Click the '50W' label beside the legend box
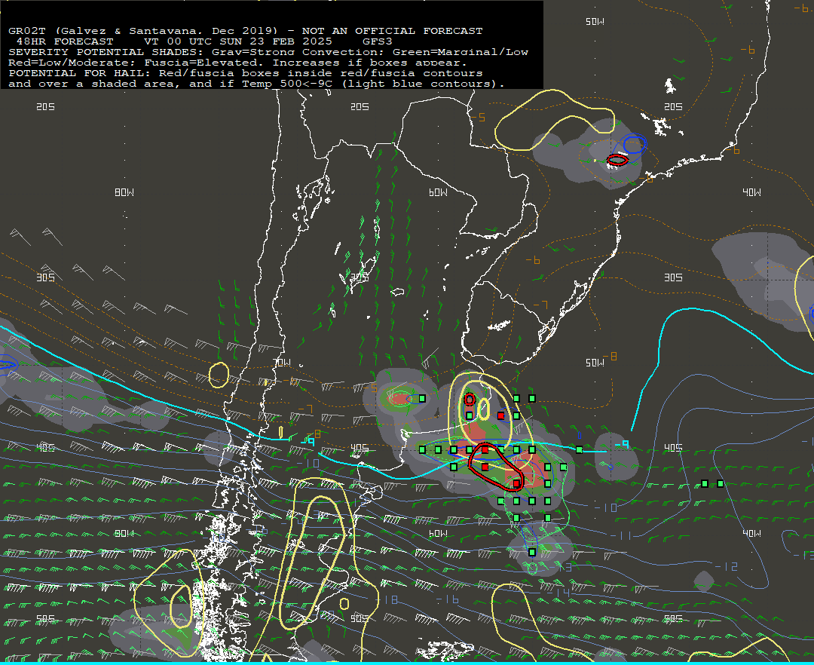The height and width of the screenshot is (665, 814). click(595, 21)
